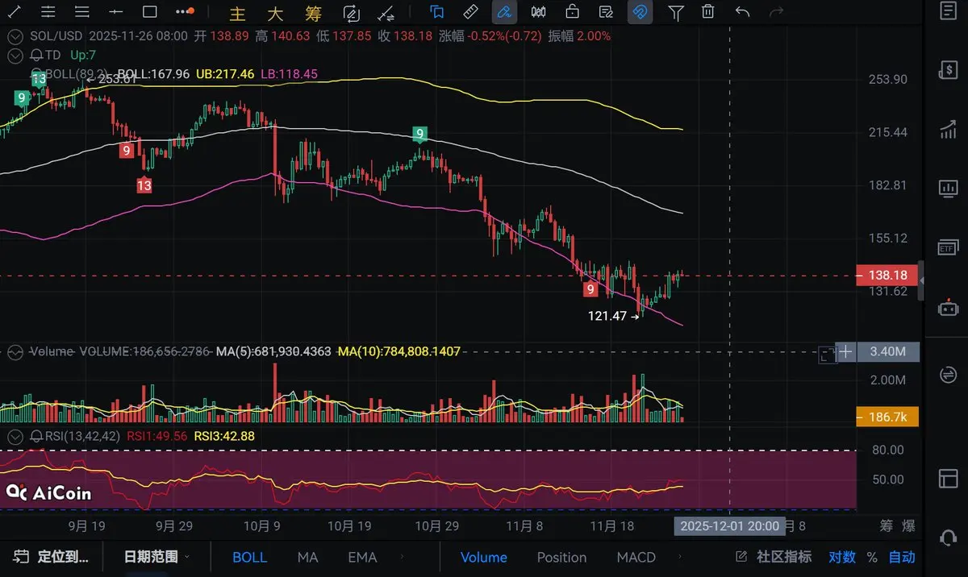The image size is (968, 577).
Task: Click the crosshair date label 2025-12-01 20:00
Action: click(730, 526)
